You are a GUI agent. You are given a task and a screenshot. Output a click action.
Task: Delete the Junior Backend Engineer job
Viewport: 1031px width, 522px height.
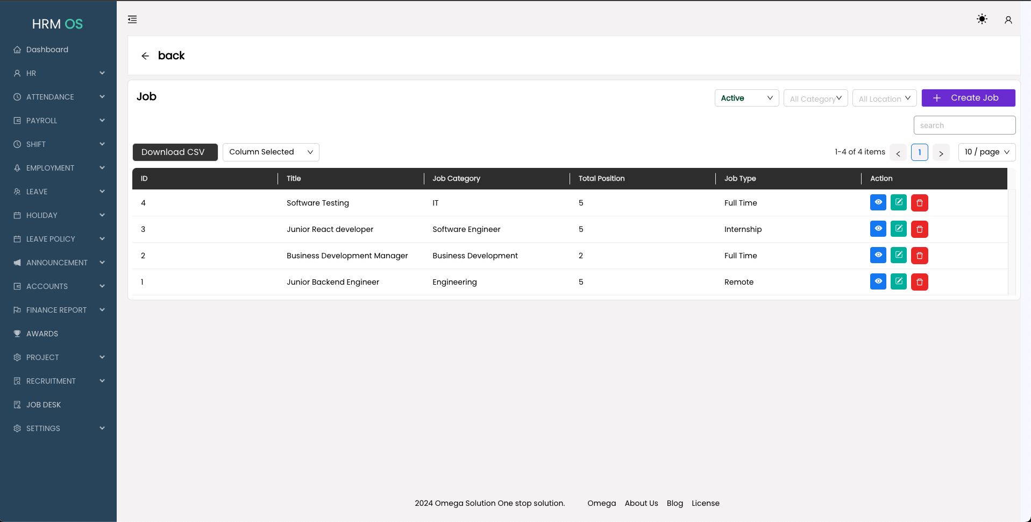point(919,282)
